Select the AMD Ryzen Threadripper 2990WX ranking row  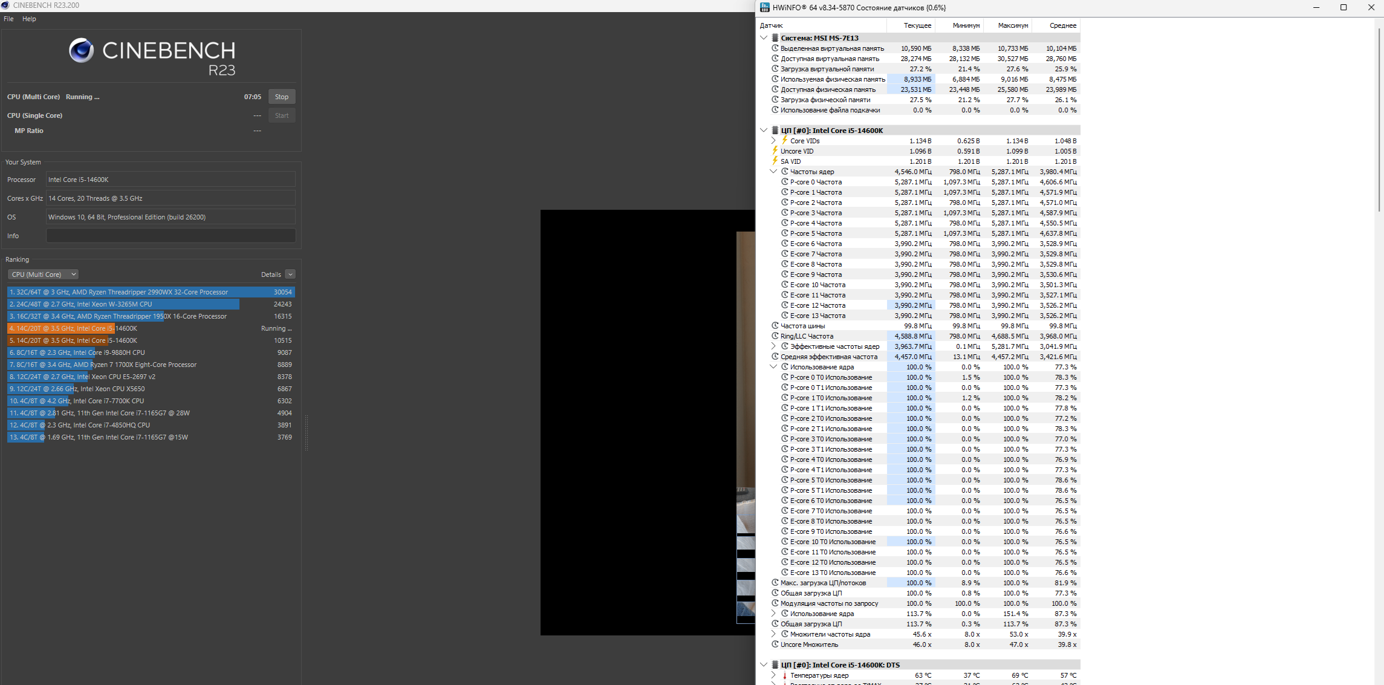(151, 292)
